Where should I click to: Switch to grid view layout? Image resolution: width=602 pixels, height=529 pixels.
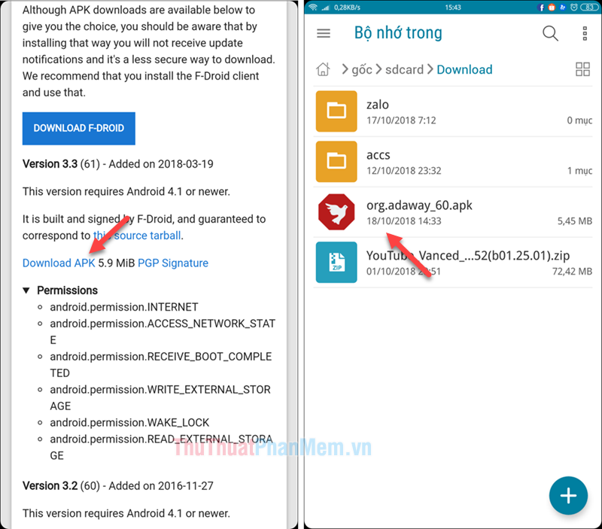582,68
